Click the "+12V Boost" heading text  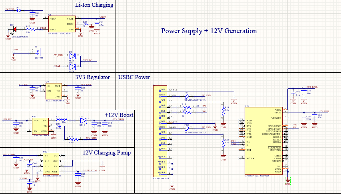(x=119, y=115)
